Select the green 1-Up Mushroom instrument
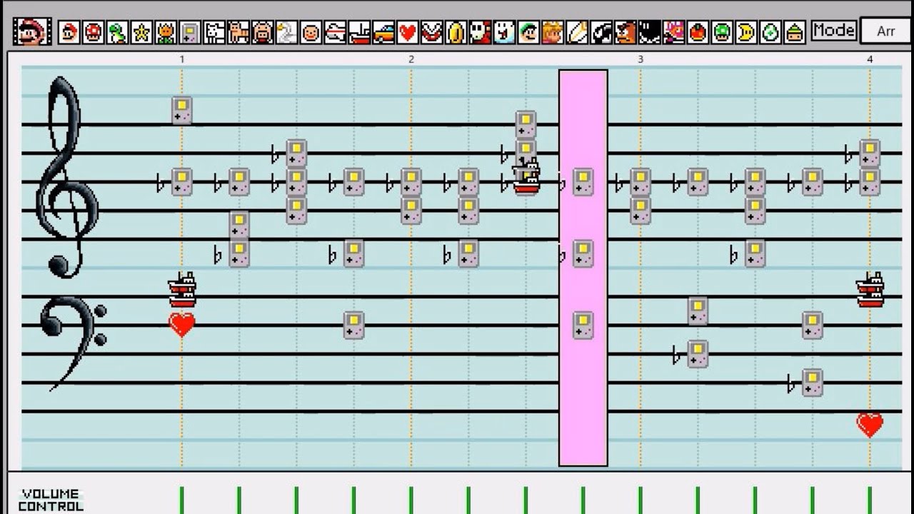The width and height of the screenshot is (914, 514). [721, 32]
